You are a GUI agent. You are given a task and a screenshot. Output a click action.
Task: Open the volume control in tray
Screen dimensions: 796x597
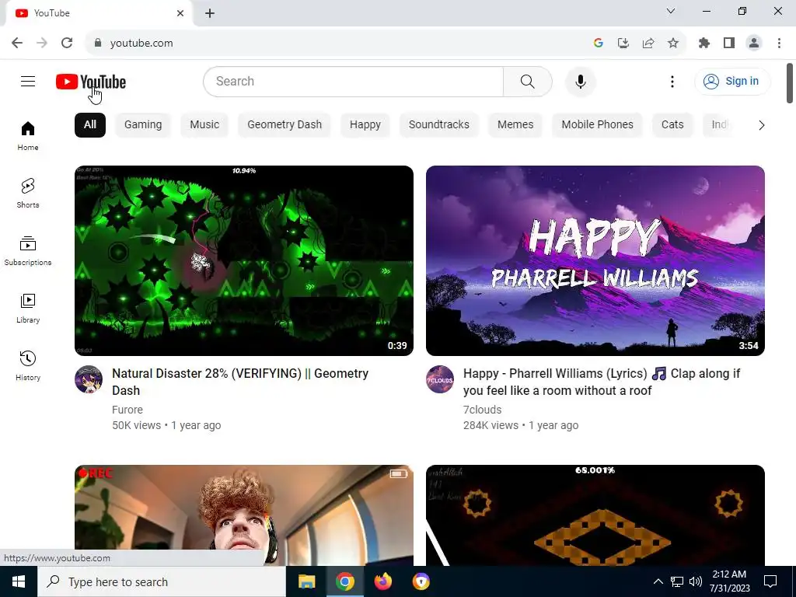tap(696, 581)
